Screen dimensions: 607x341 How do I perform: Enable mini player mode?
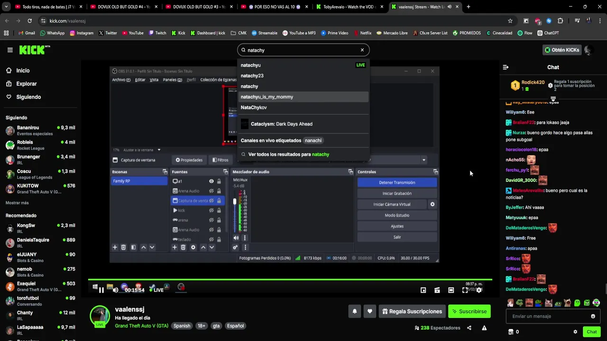(x=423, y=290)
